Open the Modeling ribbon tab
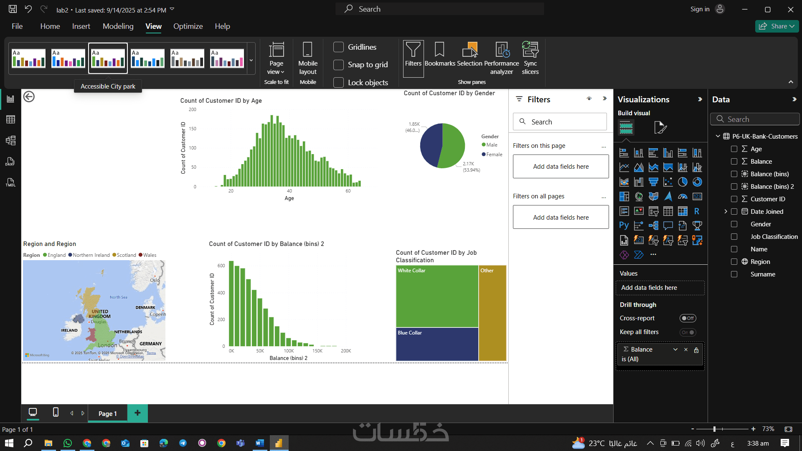 [x=118, y=26]
